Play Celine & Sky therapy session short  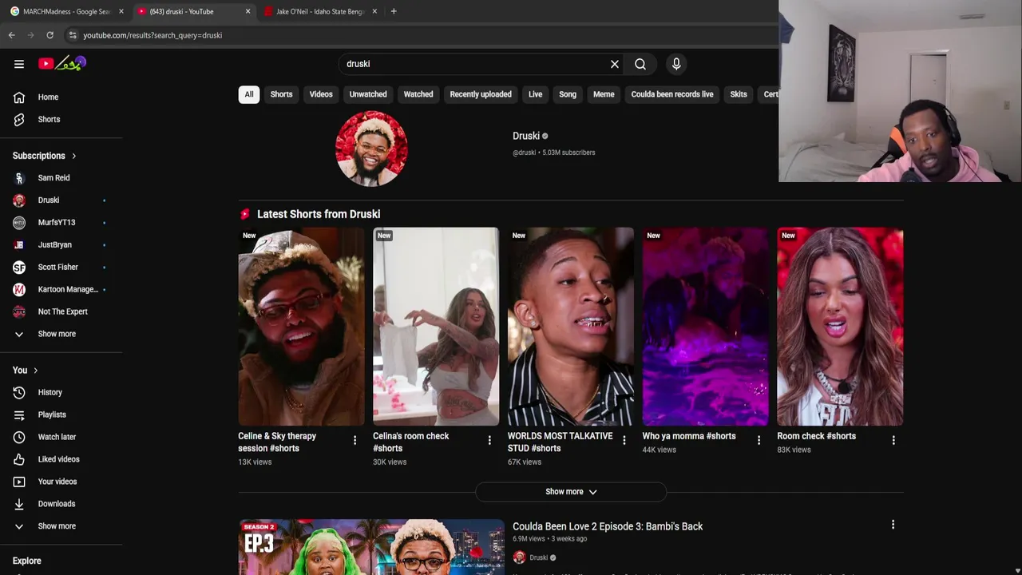coord(301,327)
